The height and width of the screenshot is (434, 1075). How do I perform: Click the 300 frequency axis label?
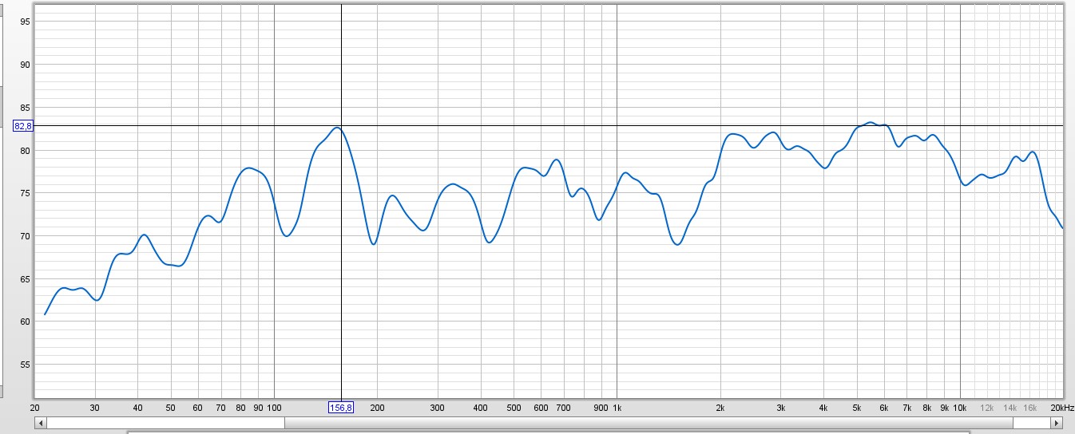(437, 408)
